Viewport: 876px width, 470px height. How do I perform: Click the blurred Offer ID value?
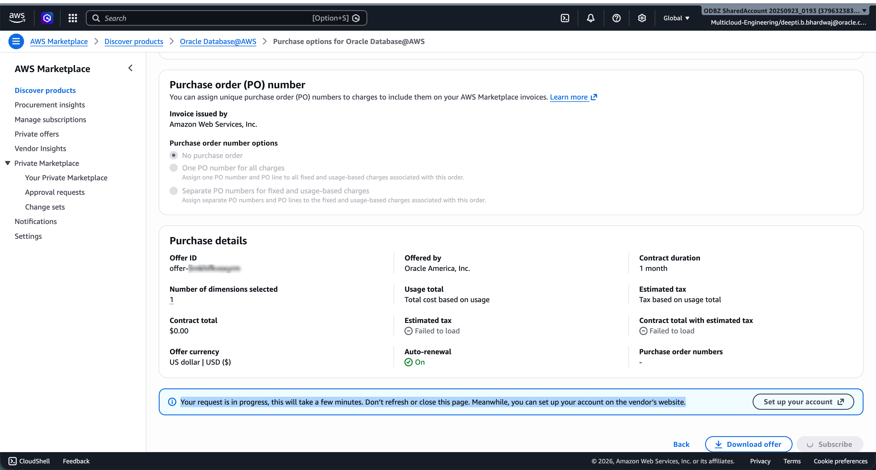click(x=205, y=268)
